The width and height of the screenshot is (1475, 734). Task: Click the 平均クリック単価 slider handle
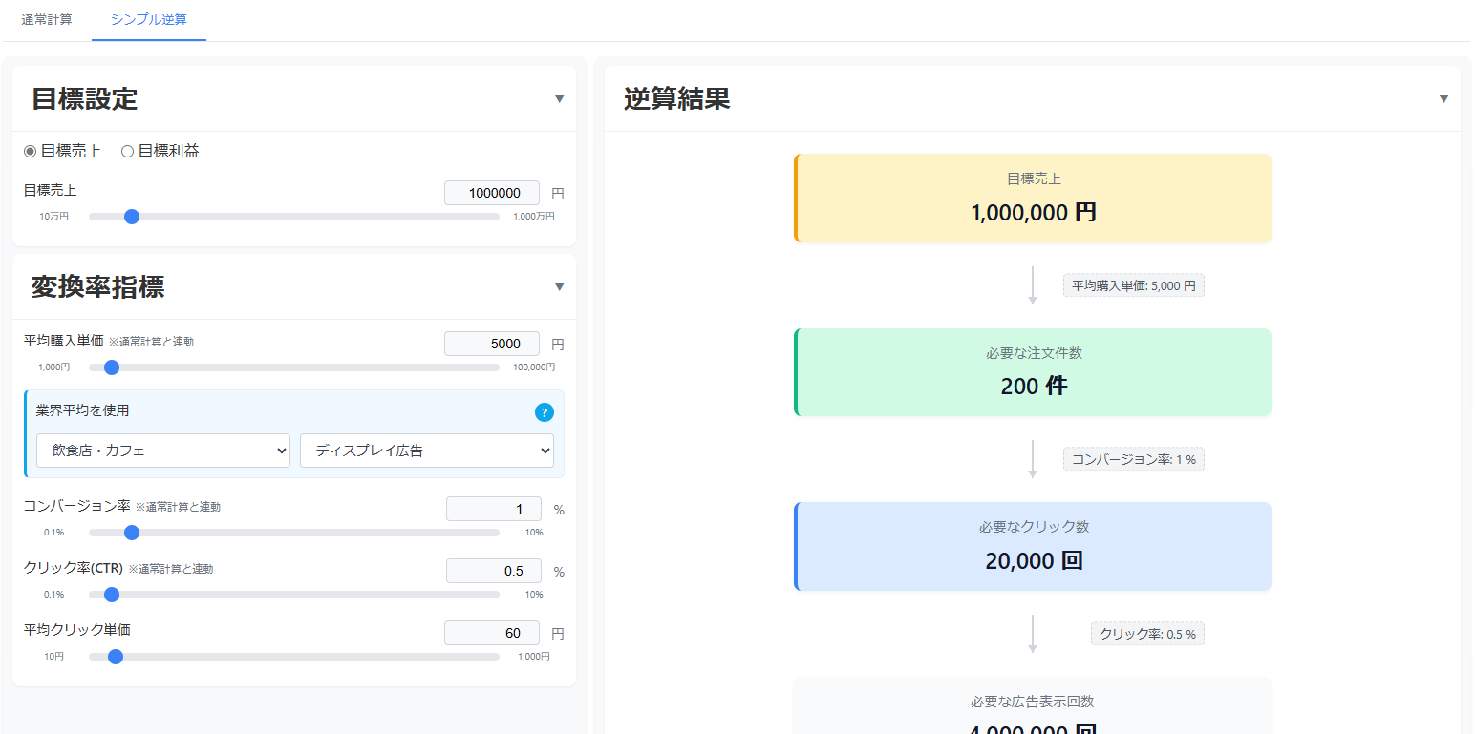pyautogui.click(x=116, y=657)
